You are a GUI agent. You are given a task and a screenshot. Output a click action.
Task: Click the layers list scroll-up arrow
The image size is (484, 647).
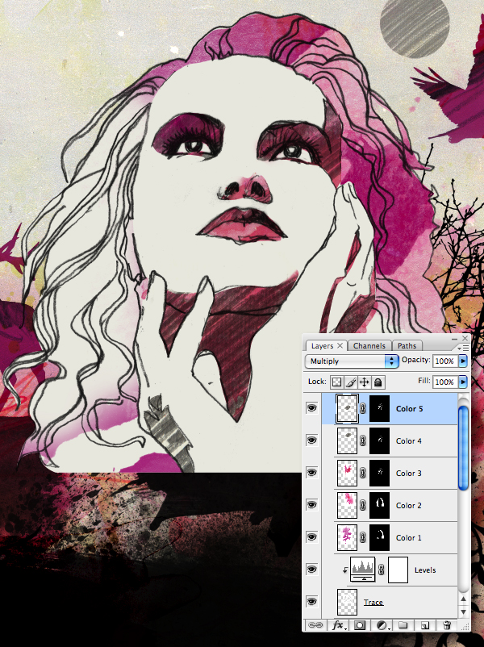[x=464, y=599]
